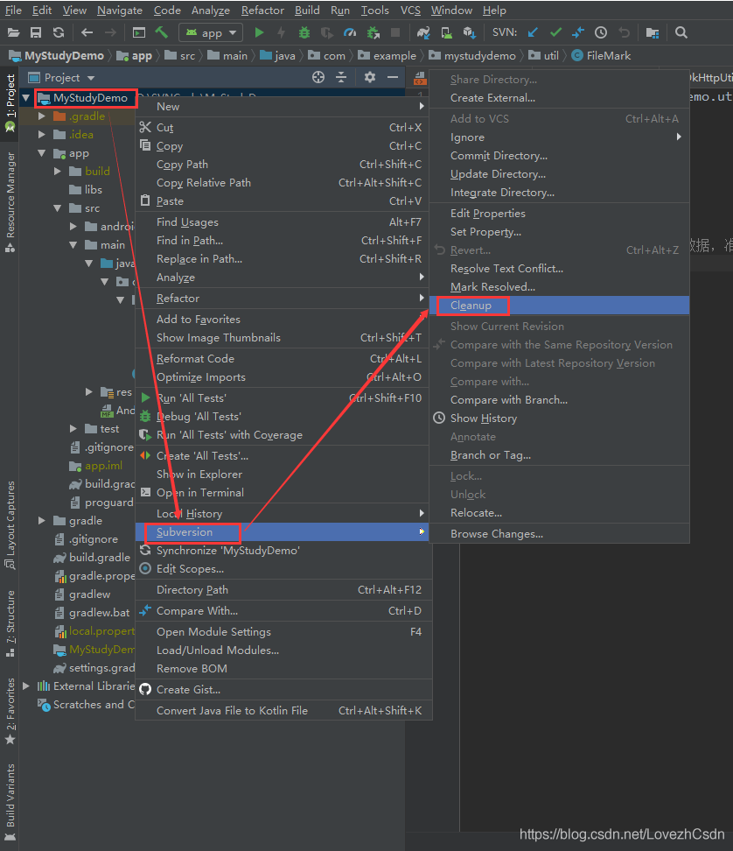The width and height of the screenshot is (733, 851).
Task: Hide the Project panel with minimize icon
Action: coord(393,78)
